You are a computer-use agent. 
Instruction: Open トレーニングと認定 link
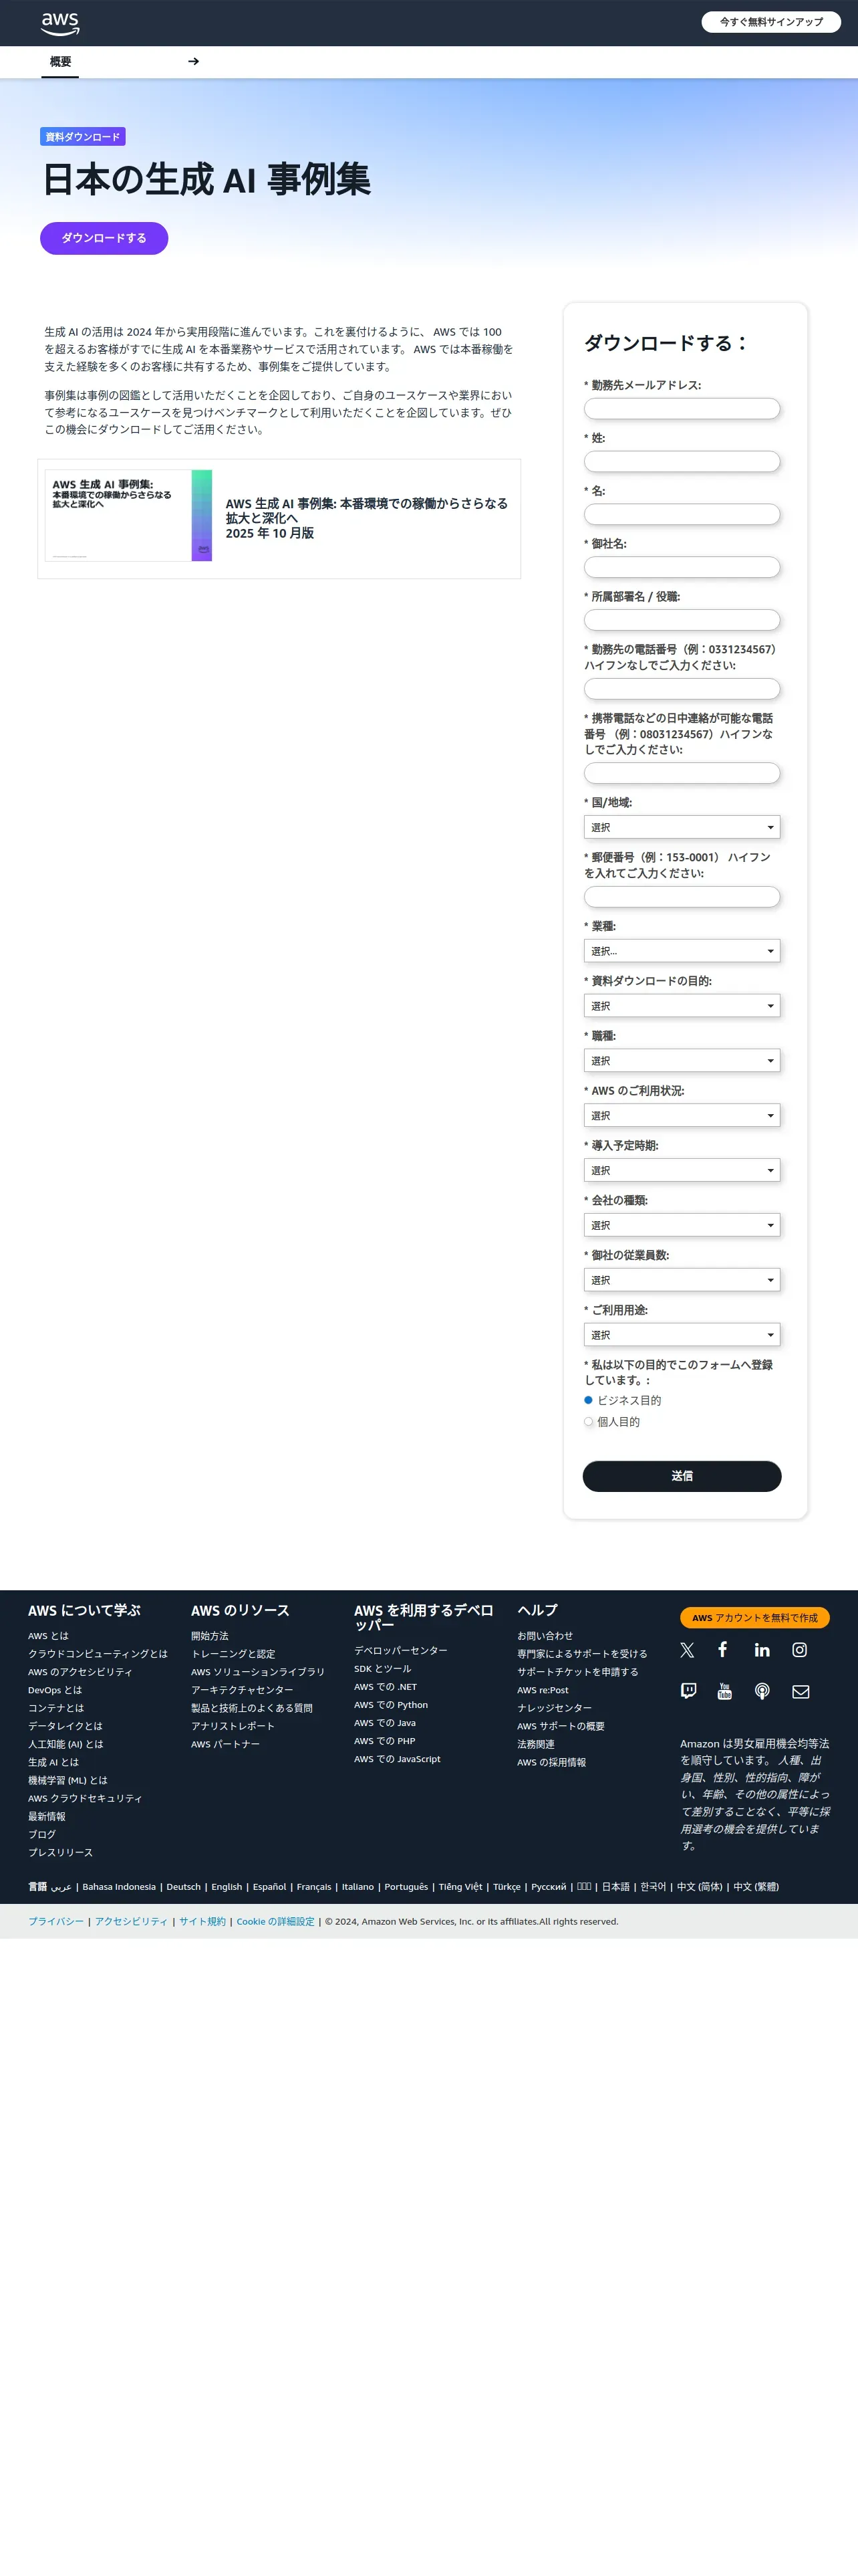pyautogui.click(x=233, y=1654)
